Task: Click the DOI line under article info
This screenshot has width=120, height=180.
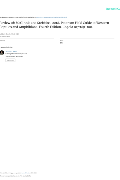Action: coord(5,36)
